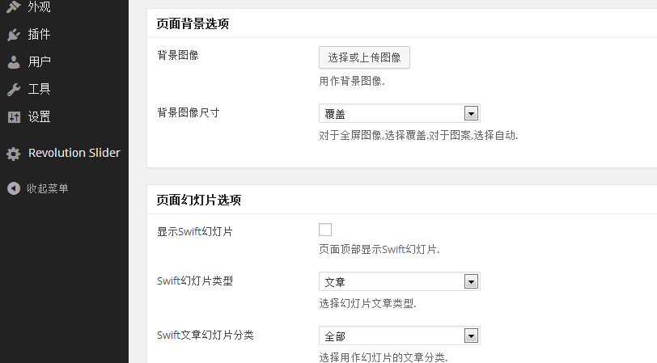This screenshot has width=657, height=363.
Task: Open the Swift文章幻灯片分类 dropdown showing 全部
Action: point(400,336)
